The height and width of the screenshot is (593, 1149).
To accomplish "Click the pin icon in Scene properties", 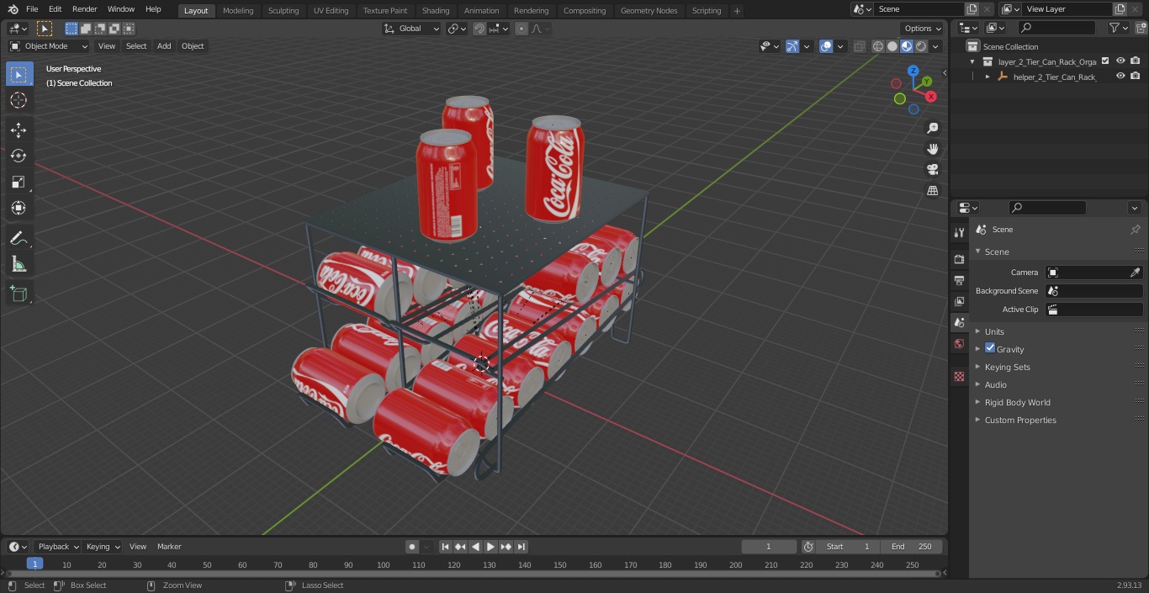I will point(1135,230).
